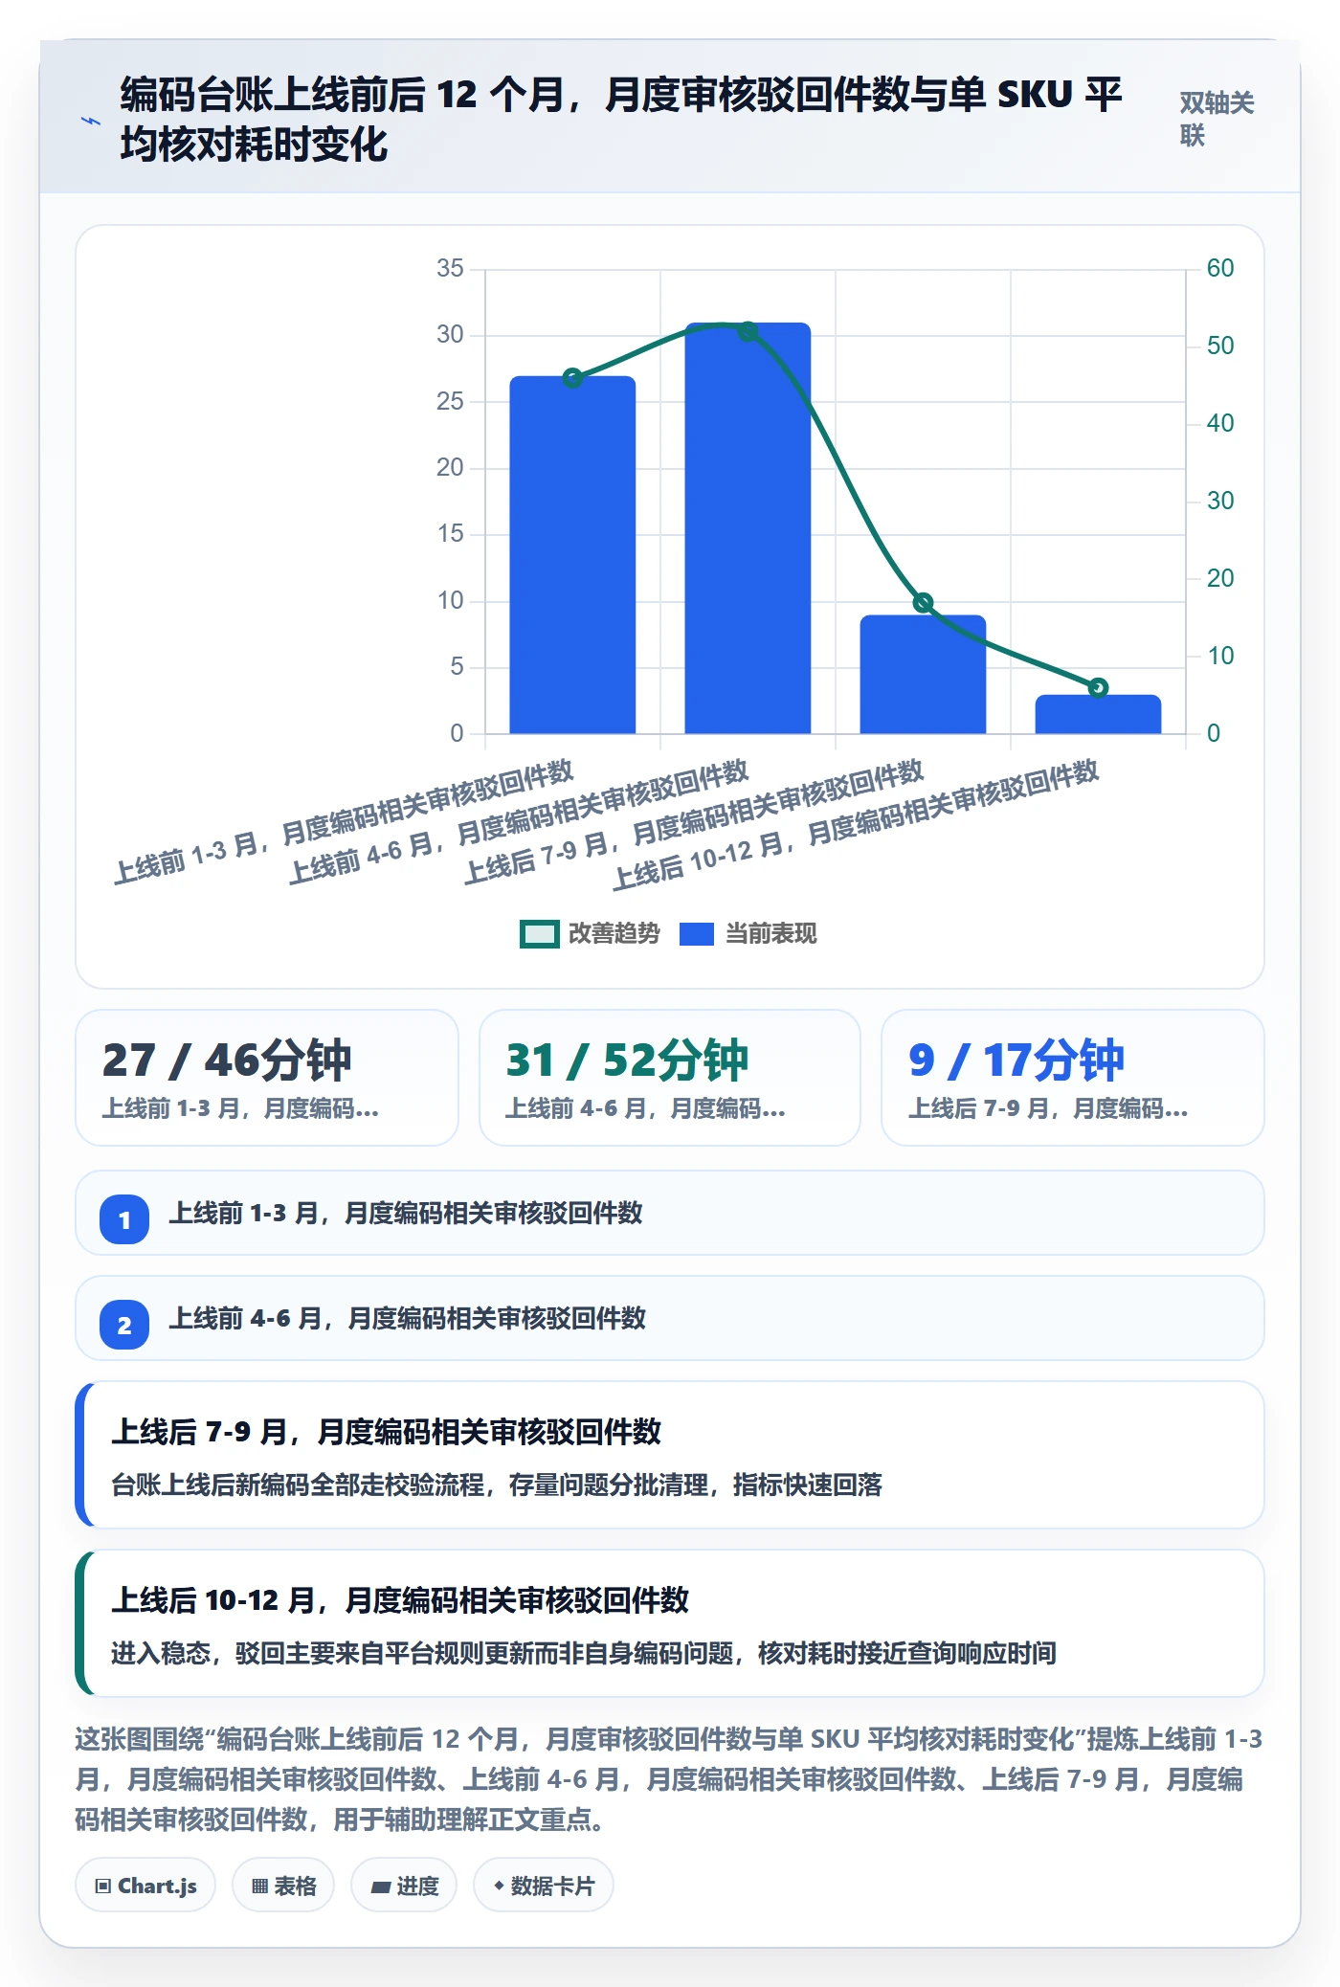Click the shortest bar for 上线后 10-12 月
The image size is (1340, 1987).
click(x=1098, y=714)
